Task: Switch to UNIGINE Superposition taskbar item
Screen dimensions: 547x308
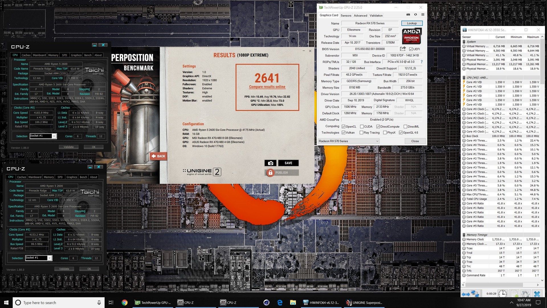Action: (x=364, y=303)
